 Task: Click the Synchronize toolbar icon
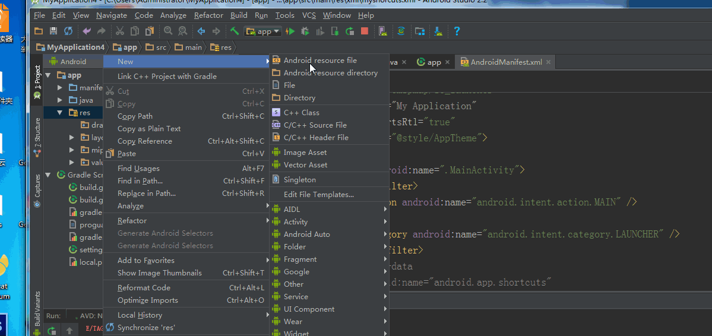pos(68,31)
